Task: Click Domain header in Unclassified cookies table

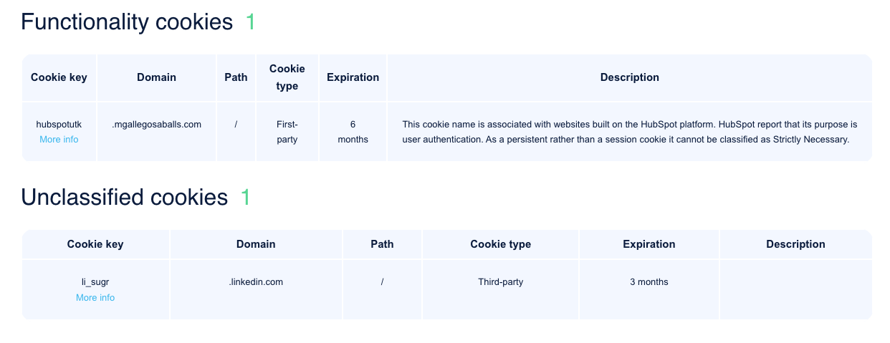Action: 256,244
